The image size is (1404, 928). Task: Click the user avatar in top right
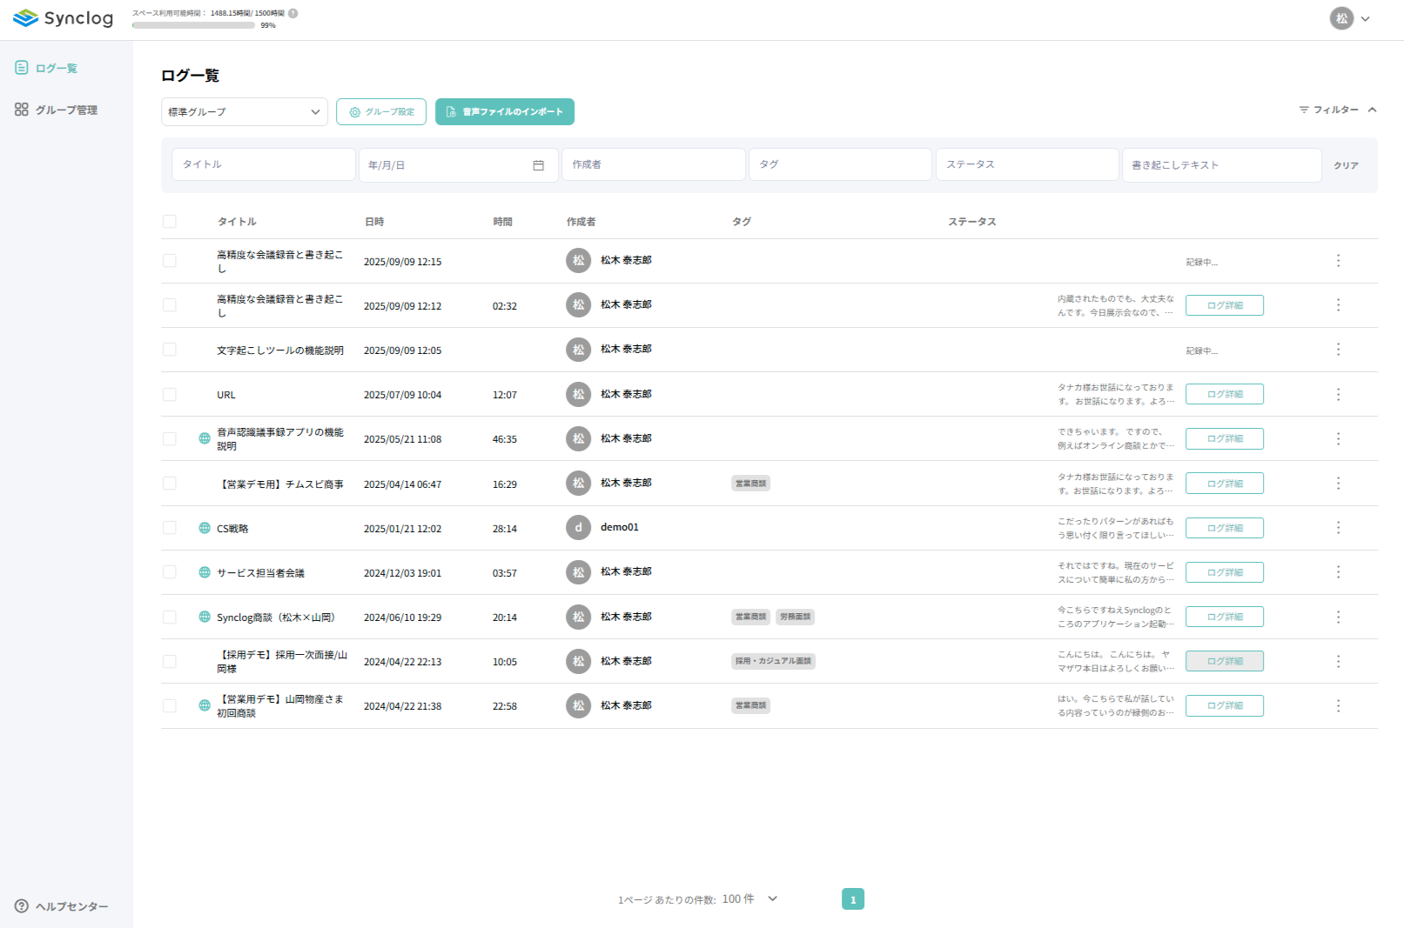pyautogui.click(x=1341, y=18)
